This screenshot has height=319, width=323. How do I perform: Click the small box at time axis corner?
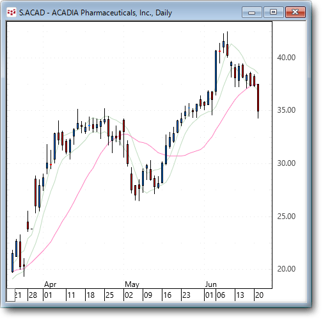point(11,295)
